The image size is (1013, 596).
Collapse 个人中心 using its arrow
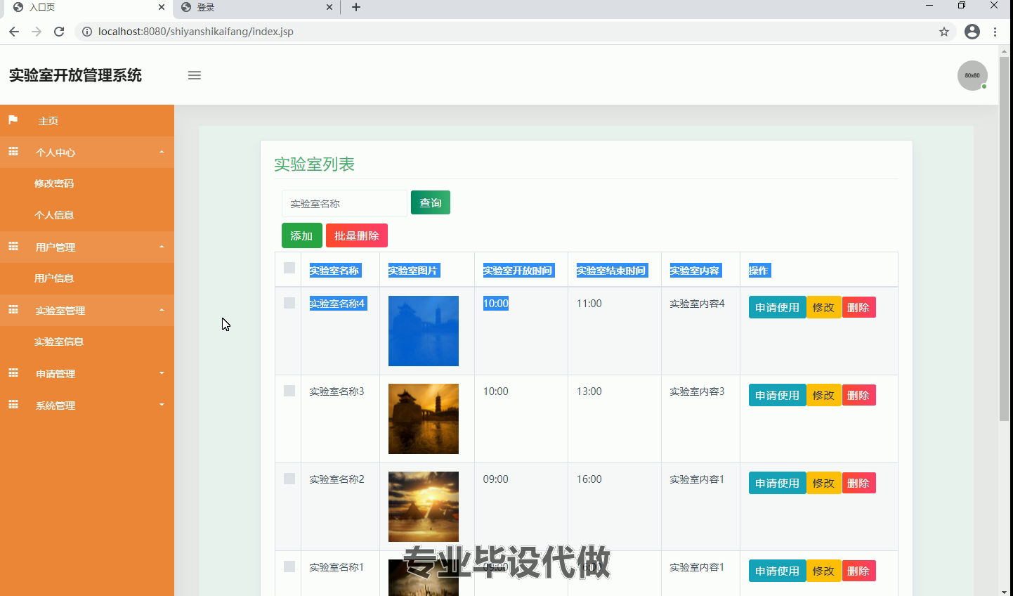[162, 152]
